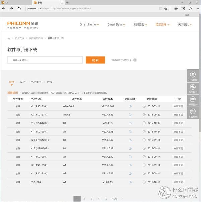Download K1 V22.4.2.15 firmware
Image resolution: width=201 pixels, height=202 pixels.
pos(178,132)
